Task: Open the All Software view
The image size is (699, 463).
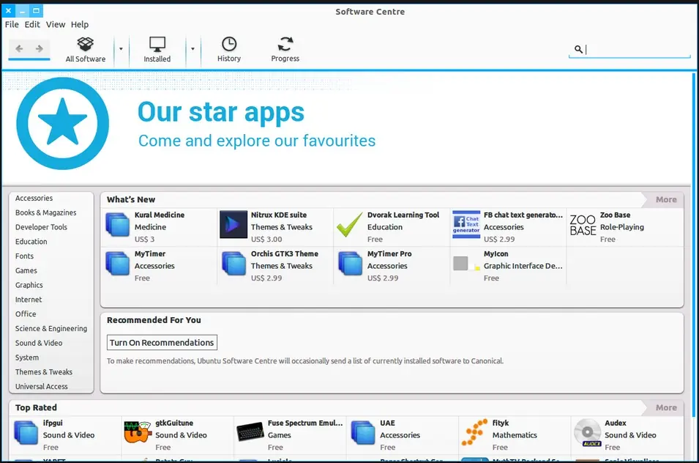Action: tap(85, 50)
